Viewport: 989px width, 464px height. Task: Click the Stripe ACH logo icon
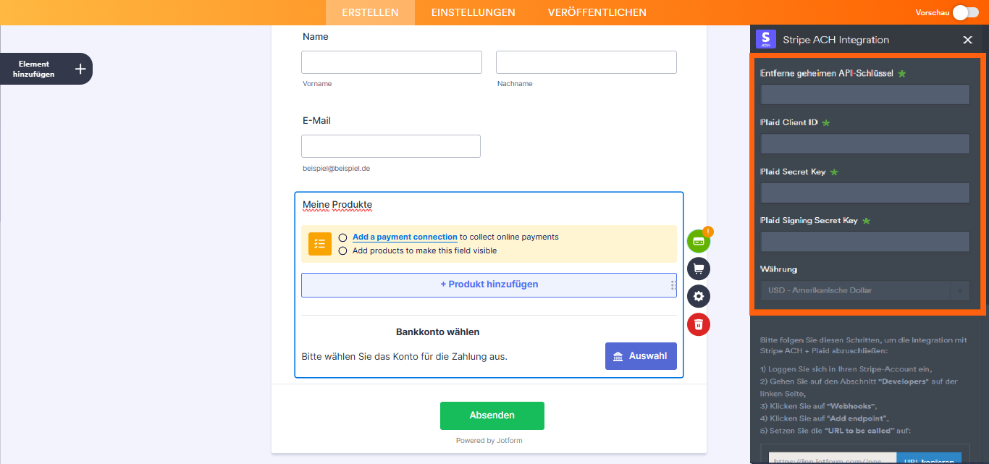(x=765, y=40)
